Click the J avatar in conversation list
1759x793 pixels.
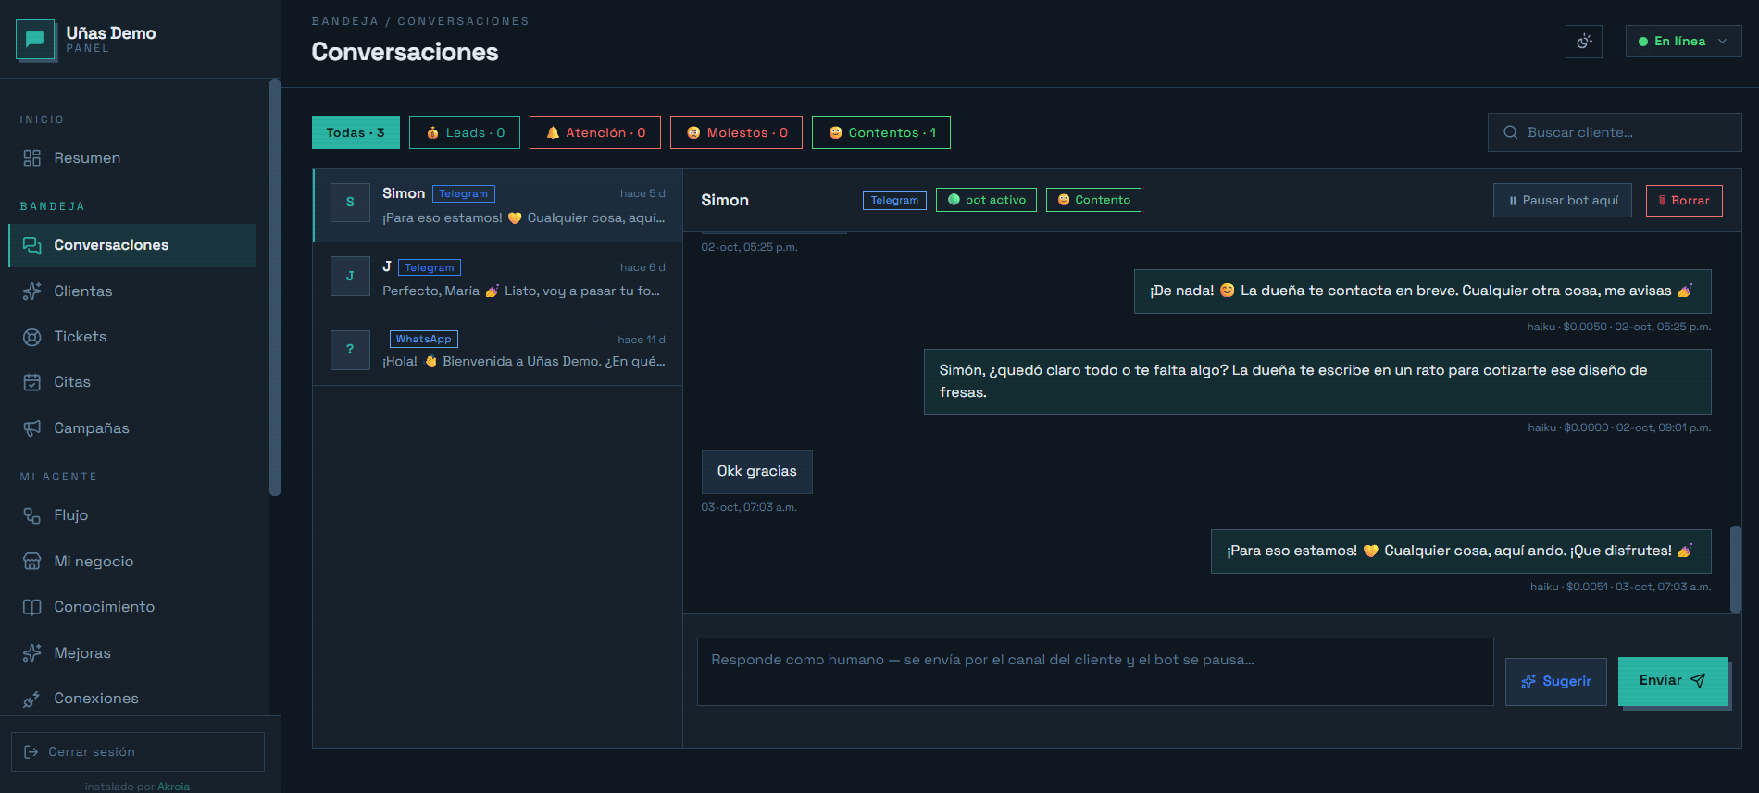coord(350,276)
